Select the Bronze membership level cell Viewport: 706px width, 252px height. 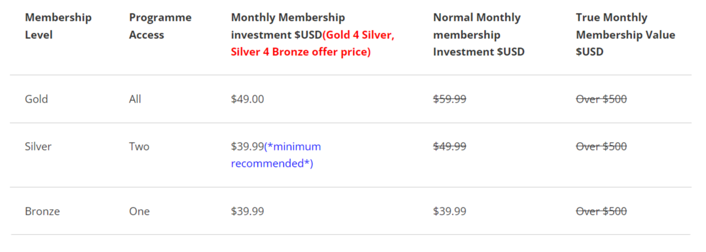pos(42,211)
